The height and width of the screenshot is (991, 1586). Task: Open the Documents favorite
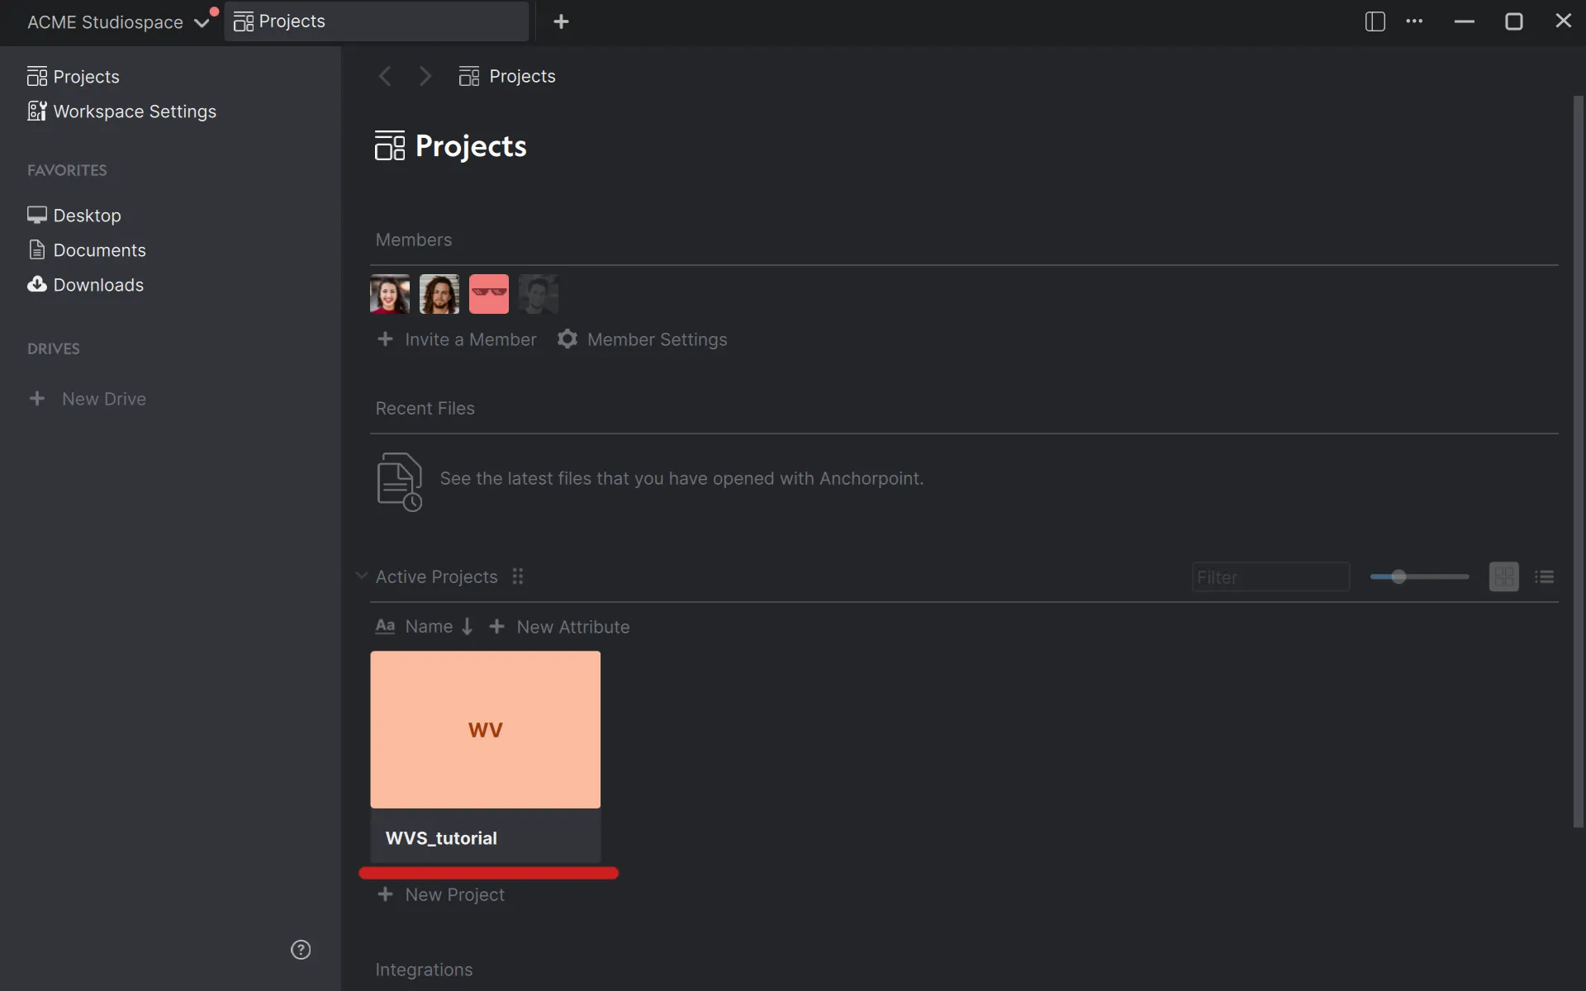[x=99, y=250]
